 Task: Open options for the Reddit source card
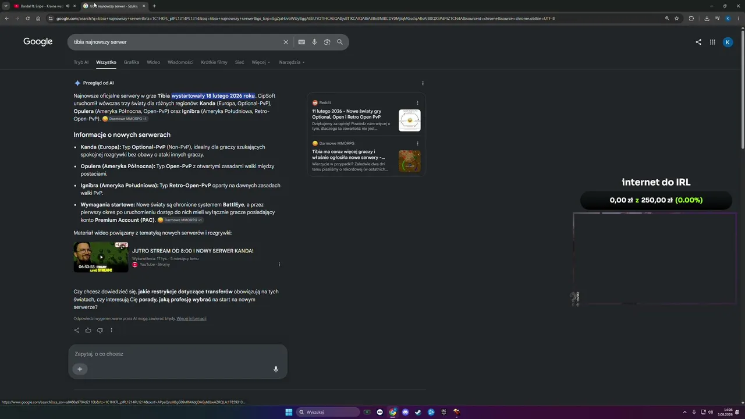[x=417, y=103]
